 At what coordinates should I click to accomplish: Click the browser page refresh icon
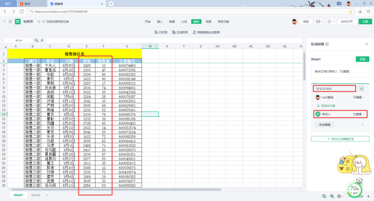point(22,12)
